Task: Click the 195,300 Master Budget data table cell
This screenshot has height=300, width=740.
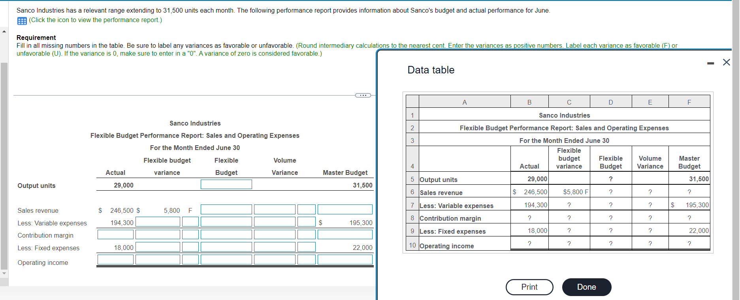Action: pos(689,205)
